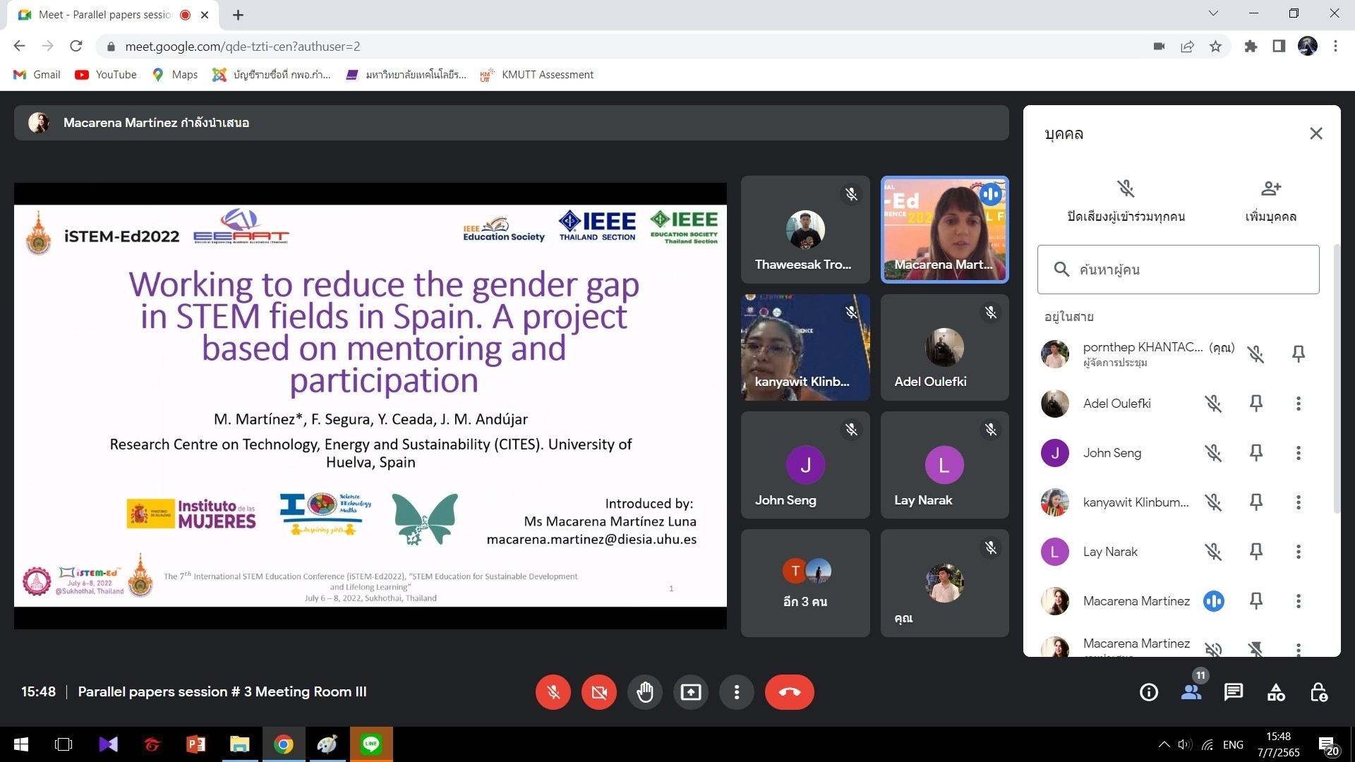Open a new browser tab
Screen dimensions: 1355x762
pyautogui.click(x=238, y=15)
